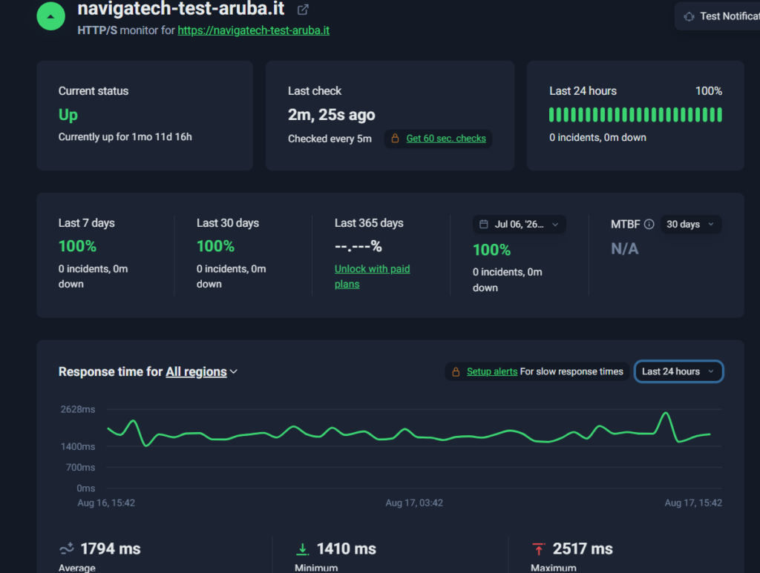Viewport: 760px width, 573px height.
Task: Click the green Up status text
Action: click(68, 115)
